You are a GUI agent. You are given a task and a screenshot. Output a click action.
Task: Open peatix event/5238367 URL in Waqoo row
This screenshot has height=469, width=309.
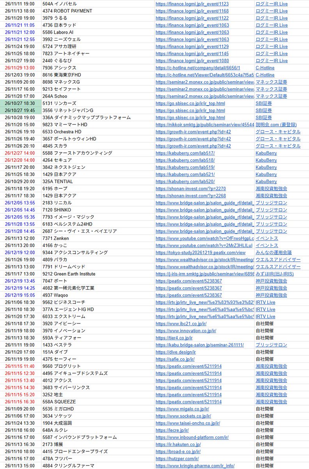point(189,295)
